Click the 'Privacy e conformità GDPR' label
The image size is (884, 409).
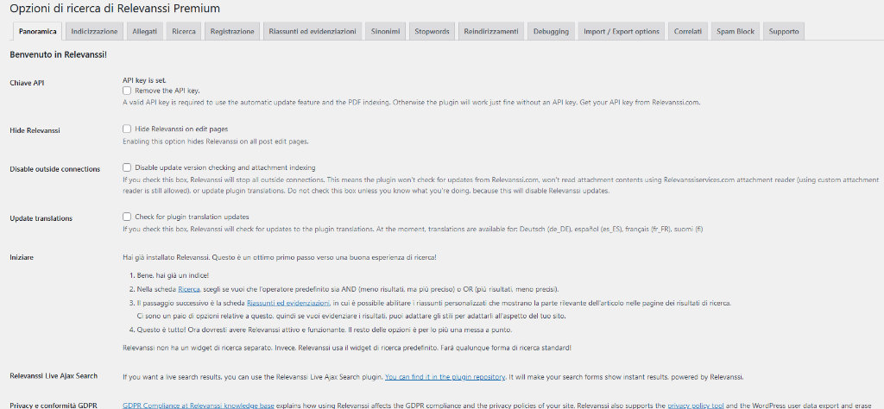pos(54,406)
